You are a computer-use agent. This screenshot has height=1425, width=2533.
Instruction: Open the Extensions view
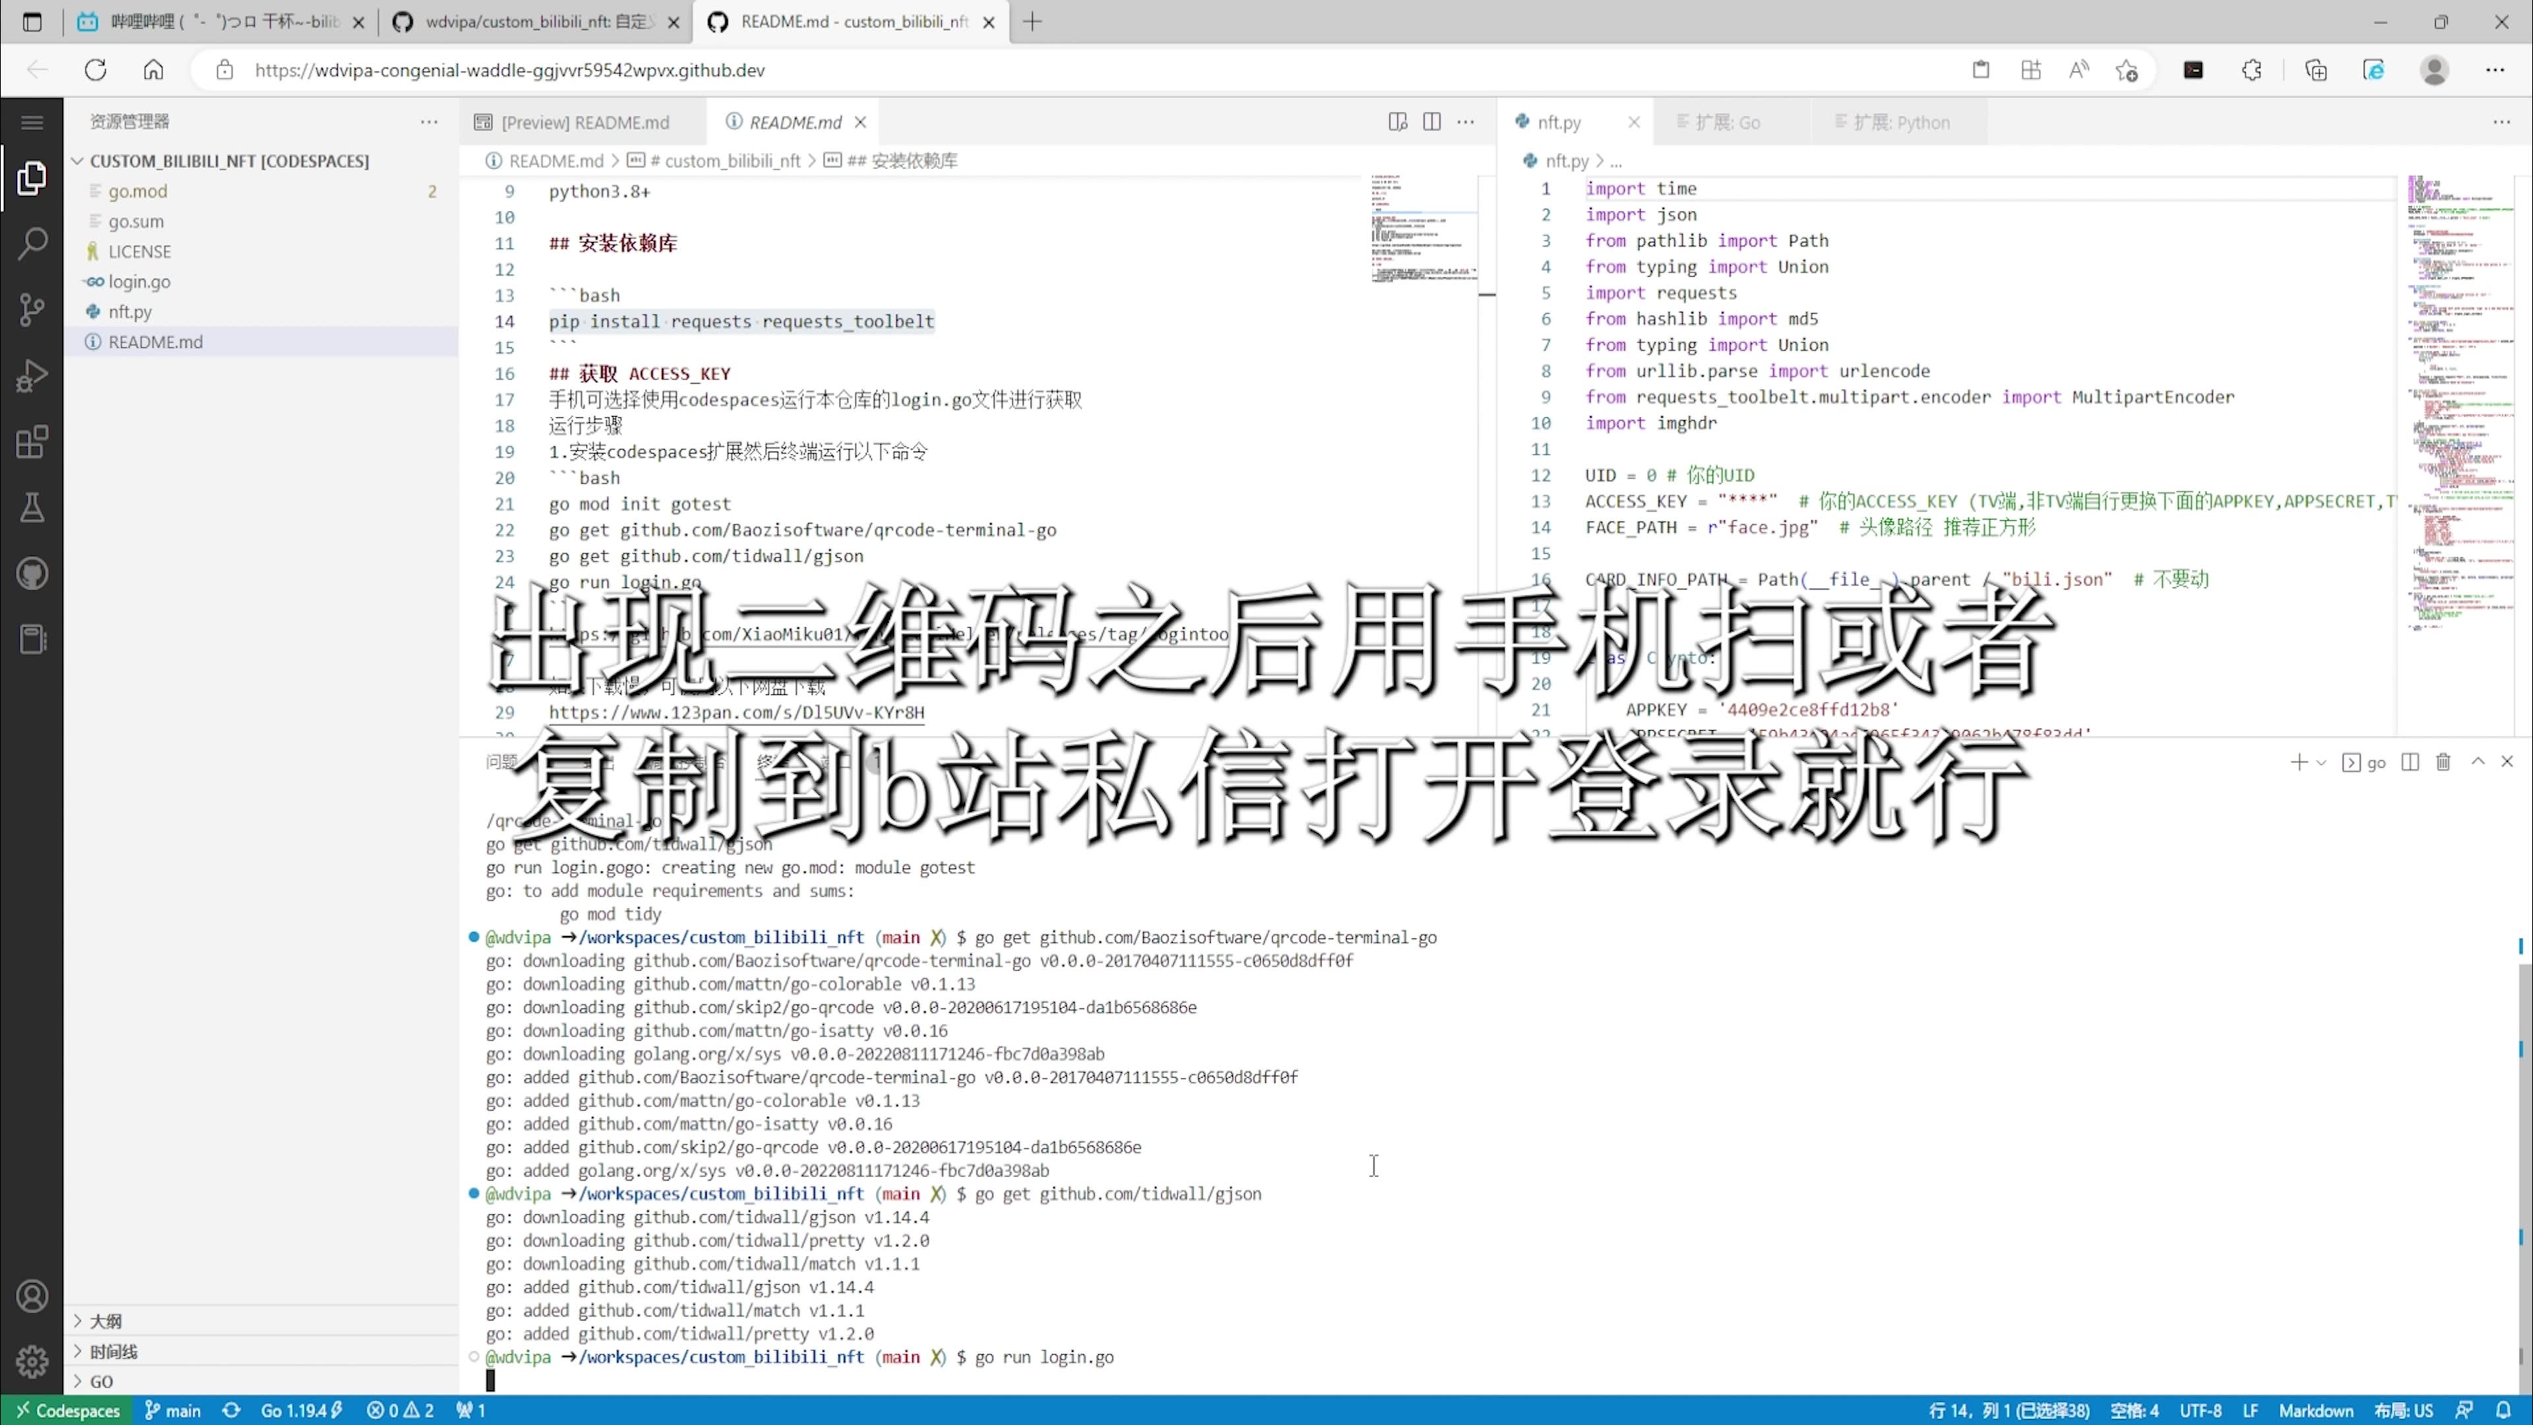pos(32,441)
